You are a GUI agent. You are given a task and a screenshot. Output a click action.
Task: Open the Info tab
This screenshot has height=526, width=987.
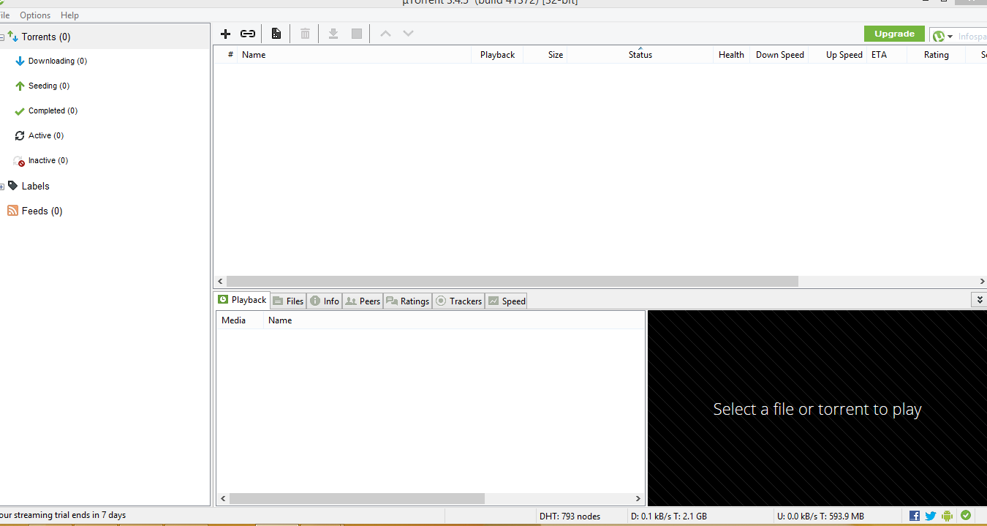click(325, 301)
